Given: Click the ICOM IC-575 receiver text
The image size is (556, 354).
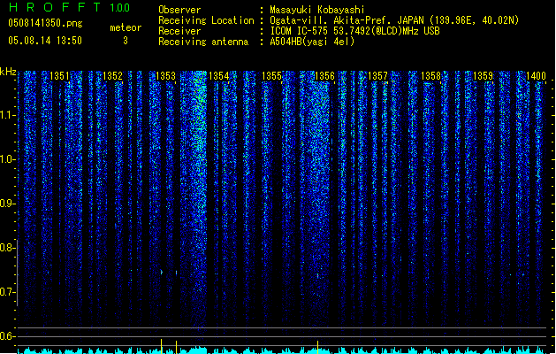Looking at the screenshot, I should pyautogui.click(x=354, y=31).
